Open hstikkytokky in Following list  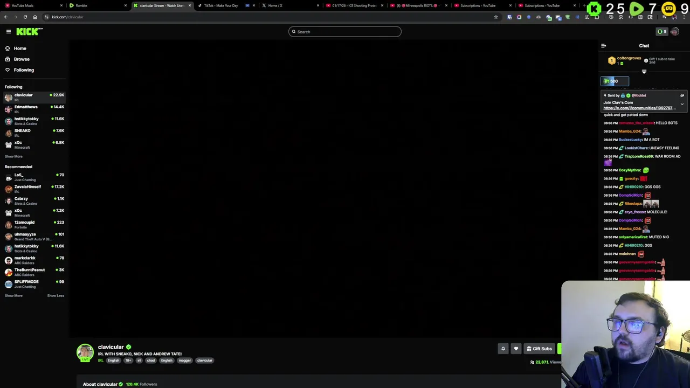(x=34, y=121)
